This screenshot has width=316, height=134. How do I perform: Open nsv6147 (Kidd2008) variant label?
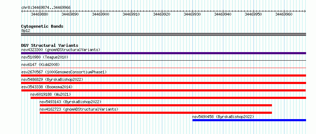pos(40,65)
